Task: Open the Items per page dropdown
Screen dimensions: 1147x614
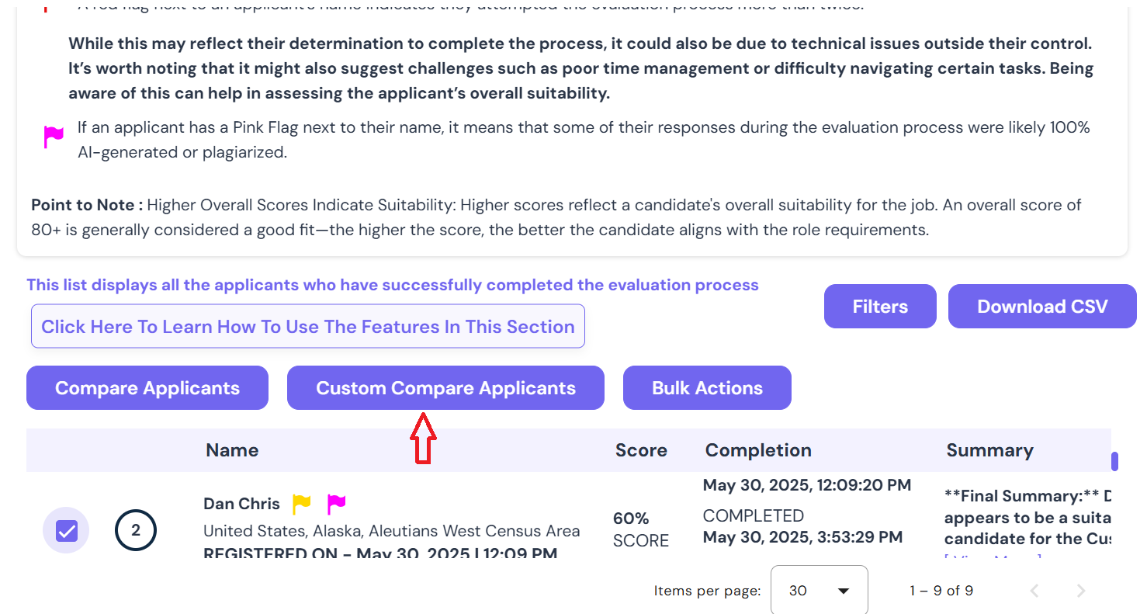Action: click(x=819, y=590)
